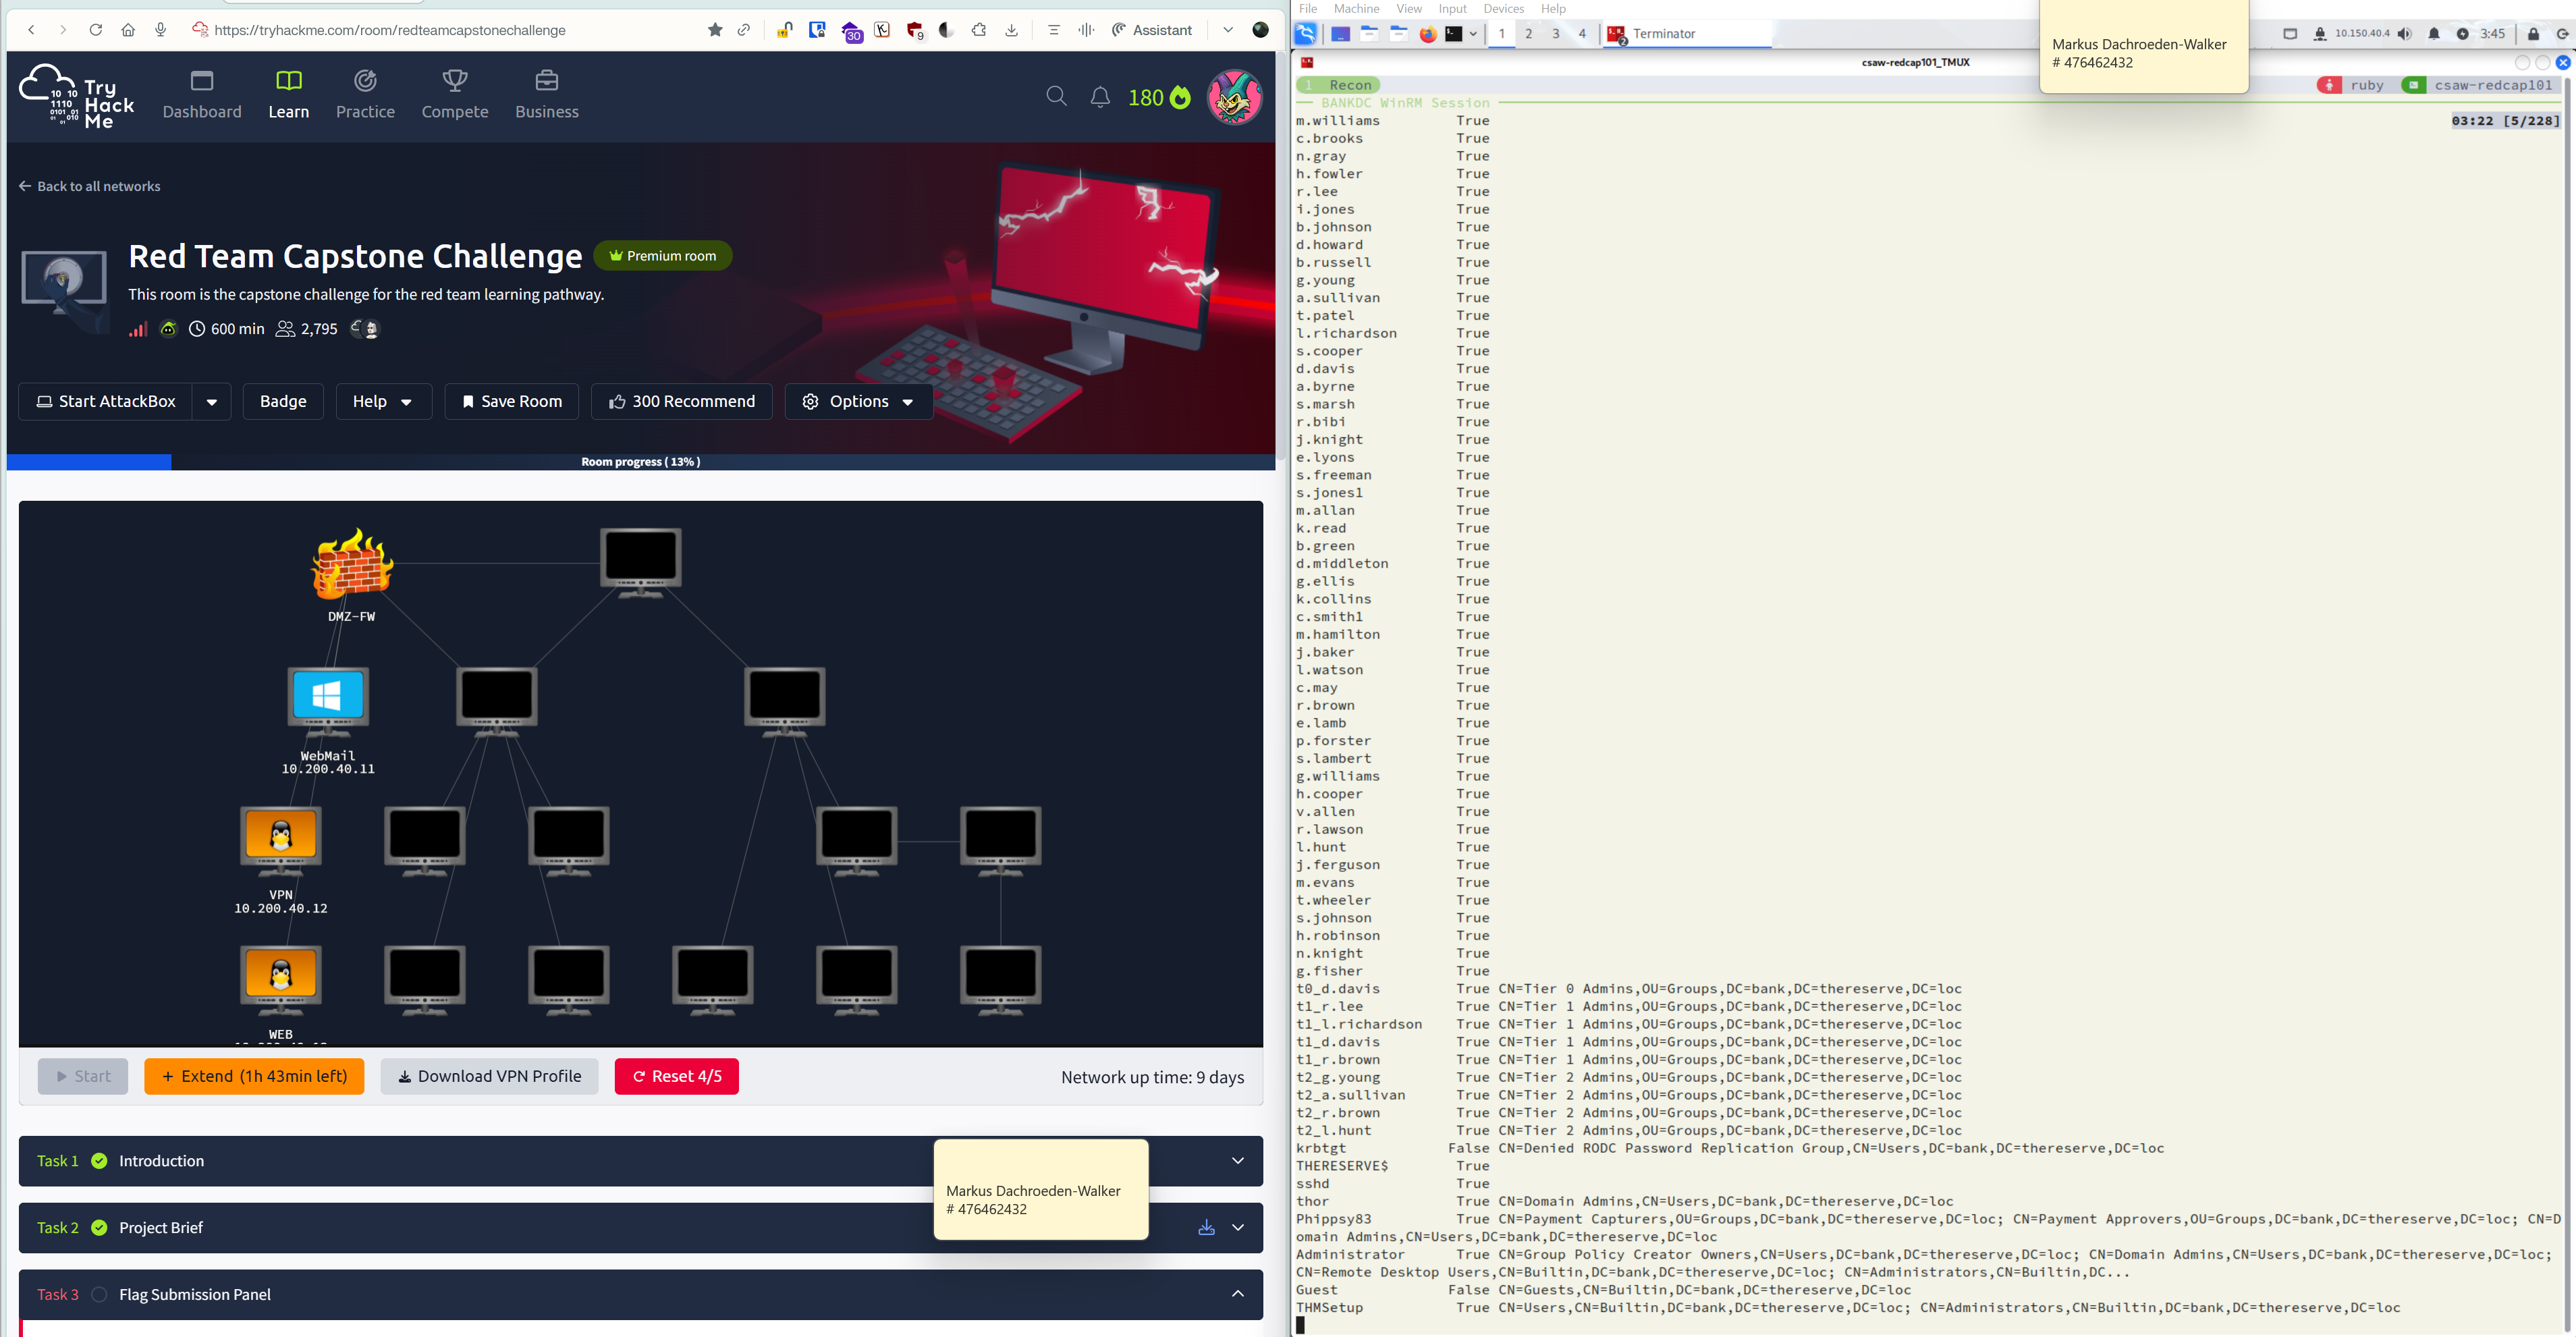2576x1337 pixels.
Task: Toggle Task 2 Project Brief checkmark
Action: pos(99,1228)
